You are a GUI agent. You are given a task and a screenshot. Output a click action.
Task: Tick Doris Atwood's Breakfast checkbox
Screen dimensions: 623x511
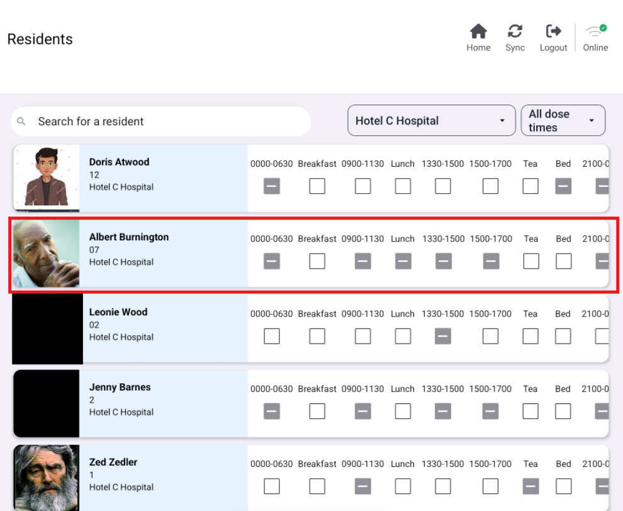(x=317, y=186)
